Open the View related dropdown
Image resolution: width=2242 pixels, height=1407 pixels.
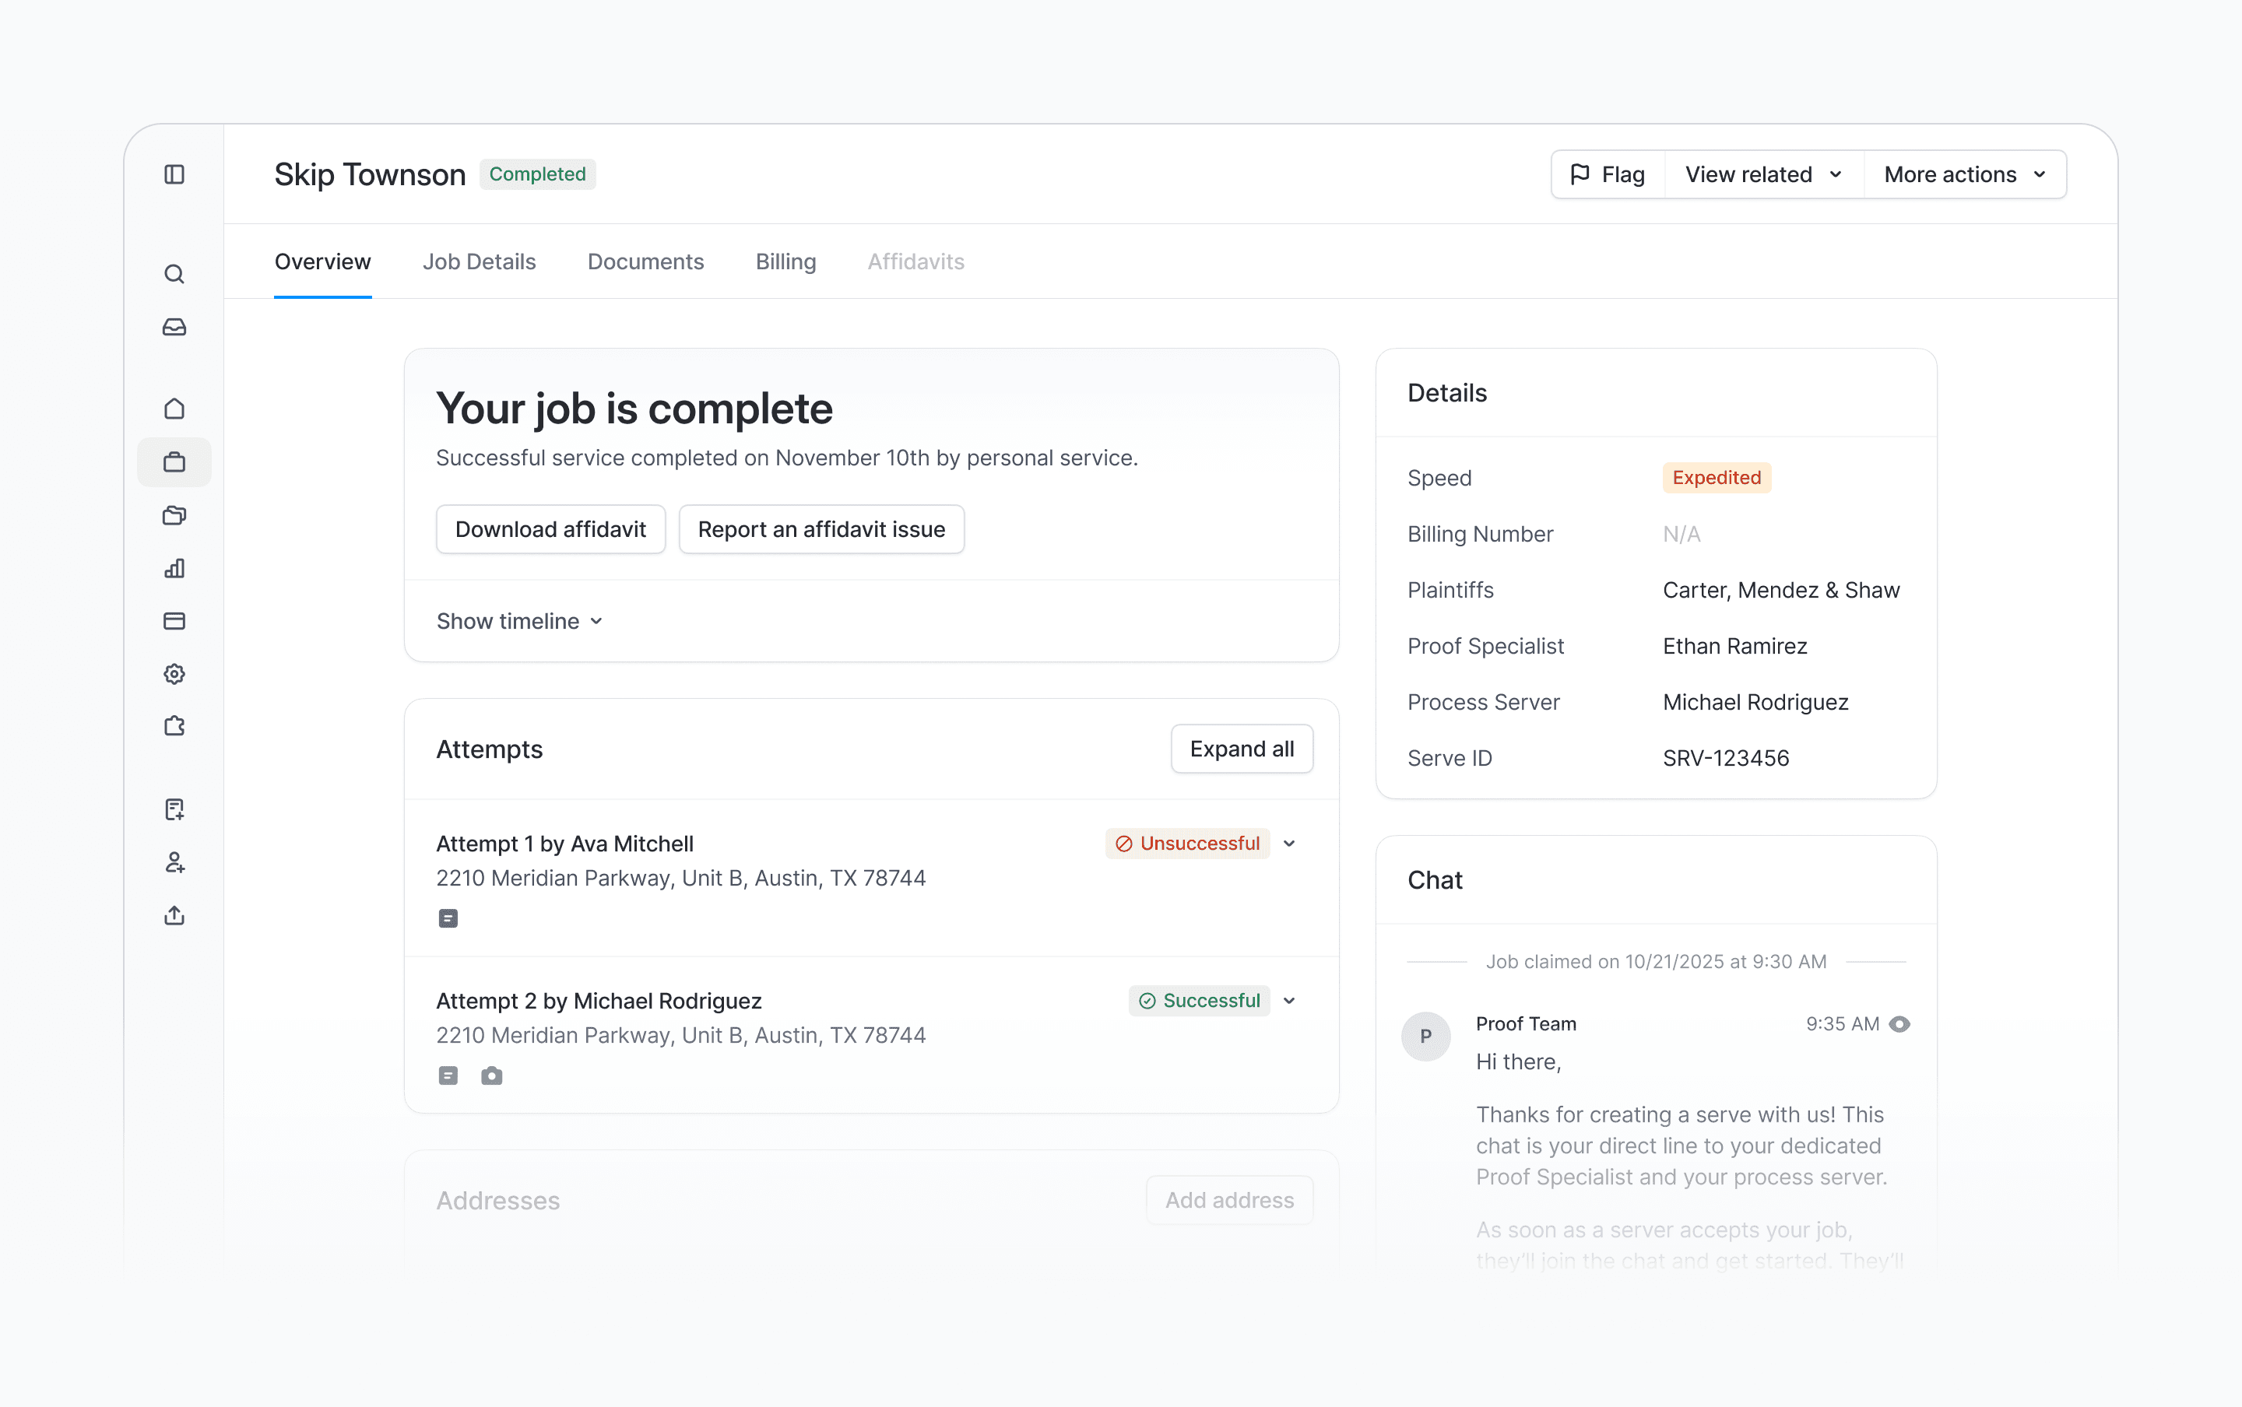[1762, 174]
